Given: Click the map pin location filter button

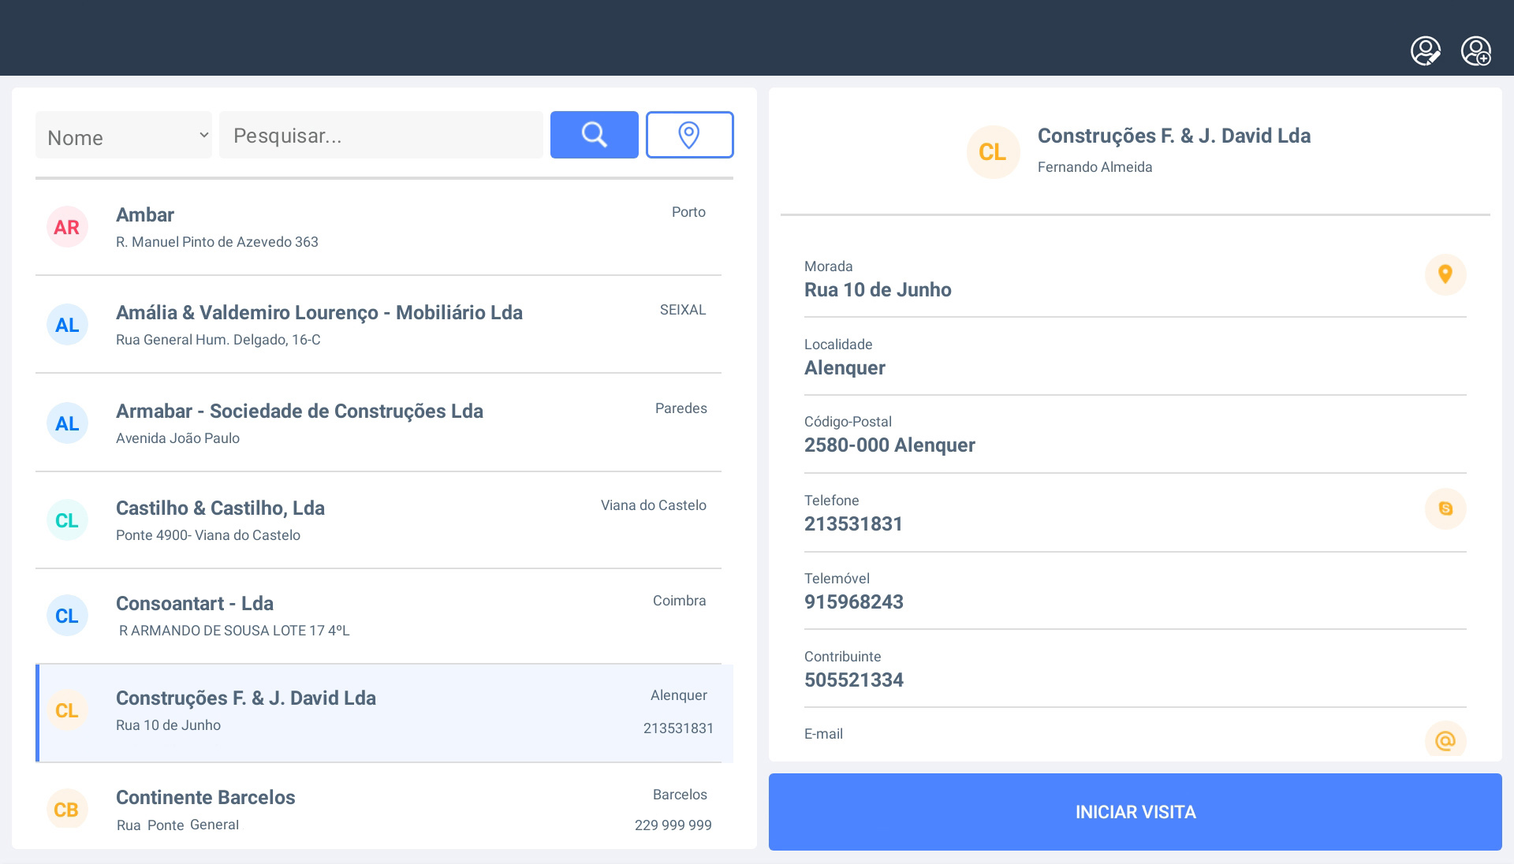Looking at the screenshot, I should point(689,135).
